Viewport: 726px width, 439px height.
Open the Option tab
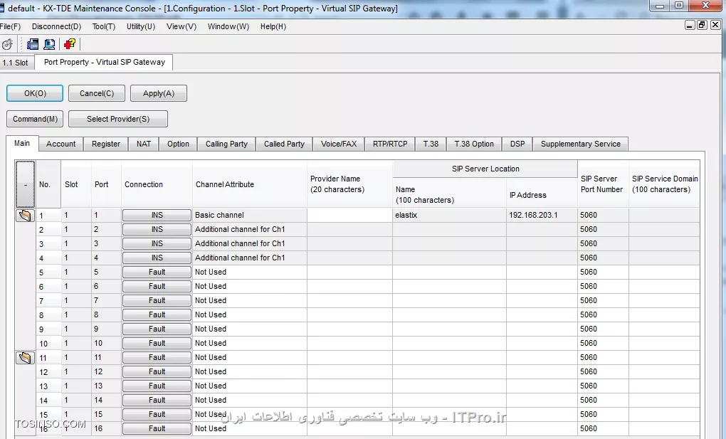(x=178, y=144)
